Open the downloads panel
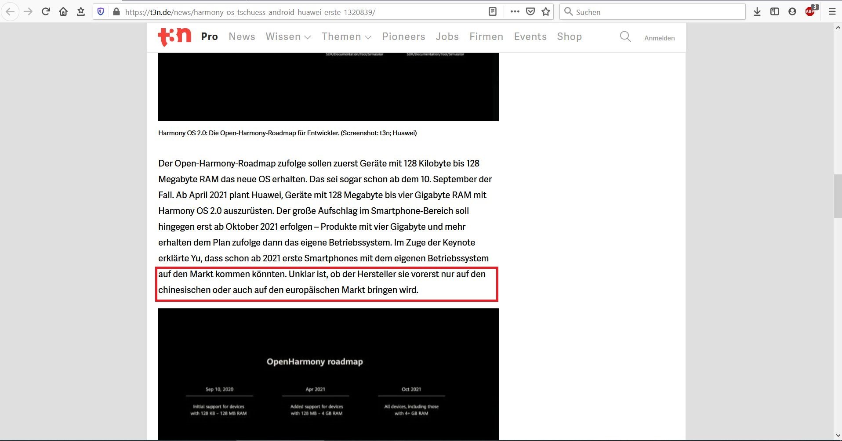 (x=757, y=12)
